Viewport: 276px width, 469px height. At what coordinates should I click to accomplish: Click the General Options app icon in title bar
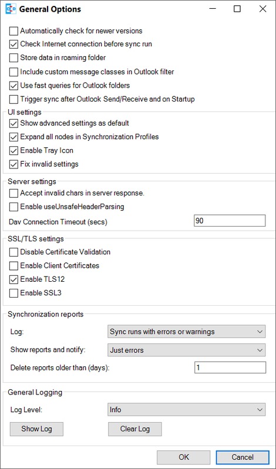coord(11,9)
